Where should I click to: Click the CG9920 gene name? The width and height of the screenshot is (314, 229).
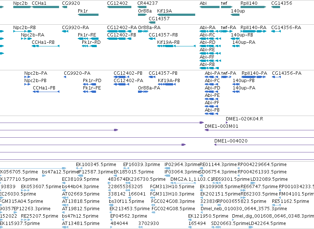71,3
